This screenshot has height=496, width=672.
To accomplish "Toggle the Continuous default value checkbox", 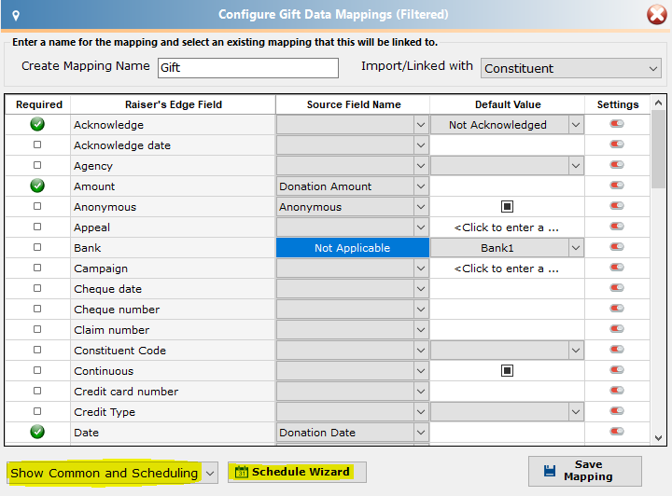I will [x=507, y=371].
